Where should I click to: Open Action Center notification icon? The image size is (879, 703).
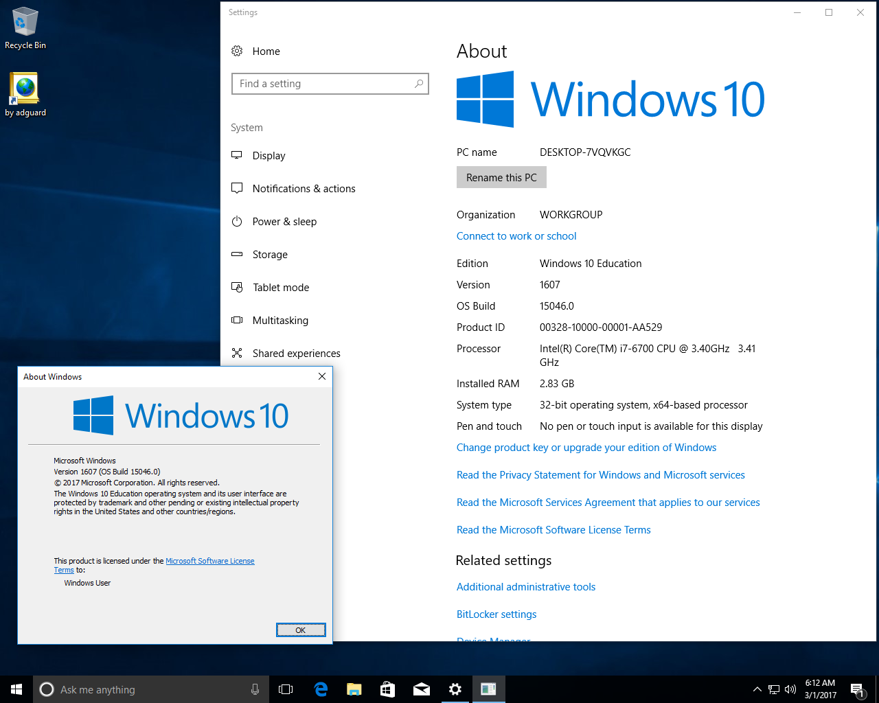tap(857, 689)
